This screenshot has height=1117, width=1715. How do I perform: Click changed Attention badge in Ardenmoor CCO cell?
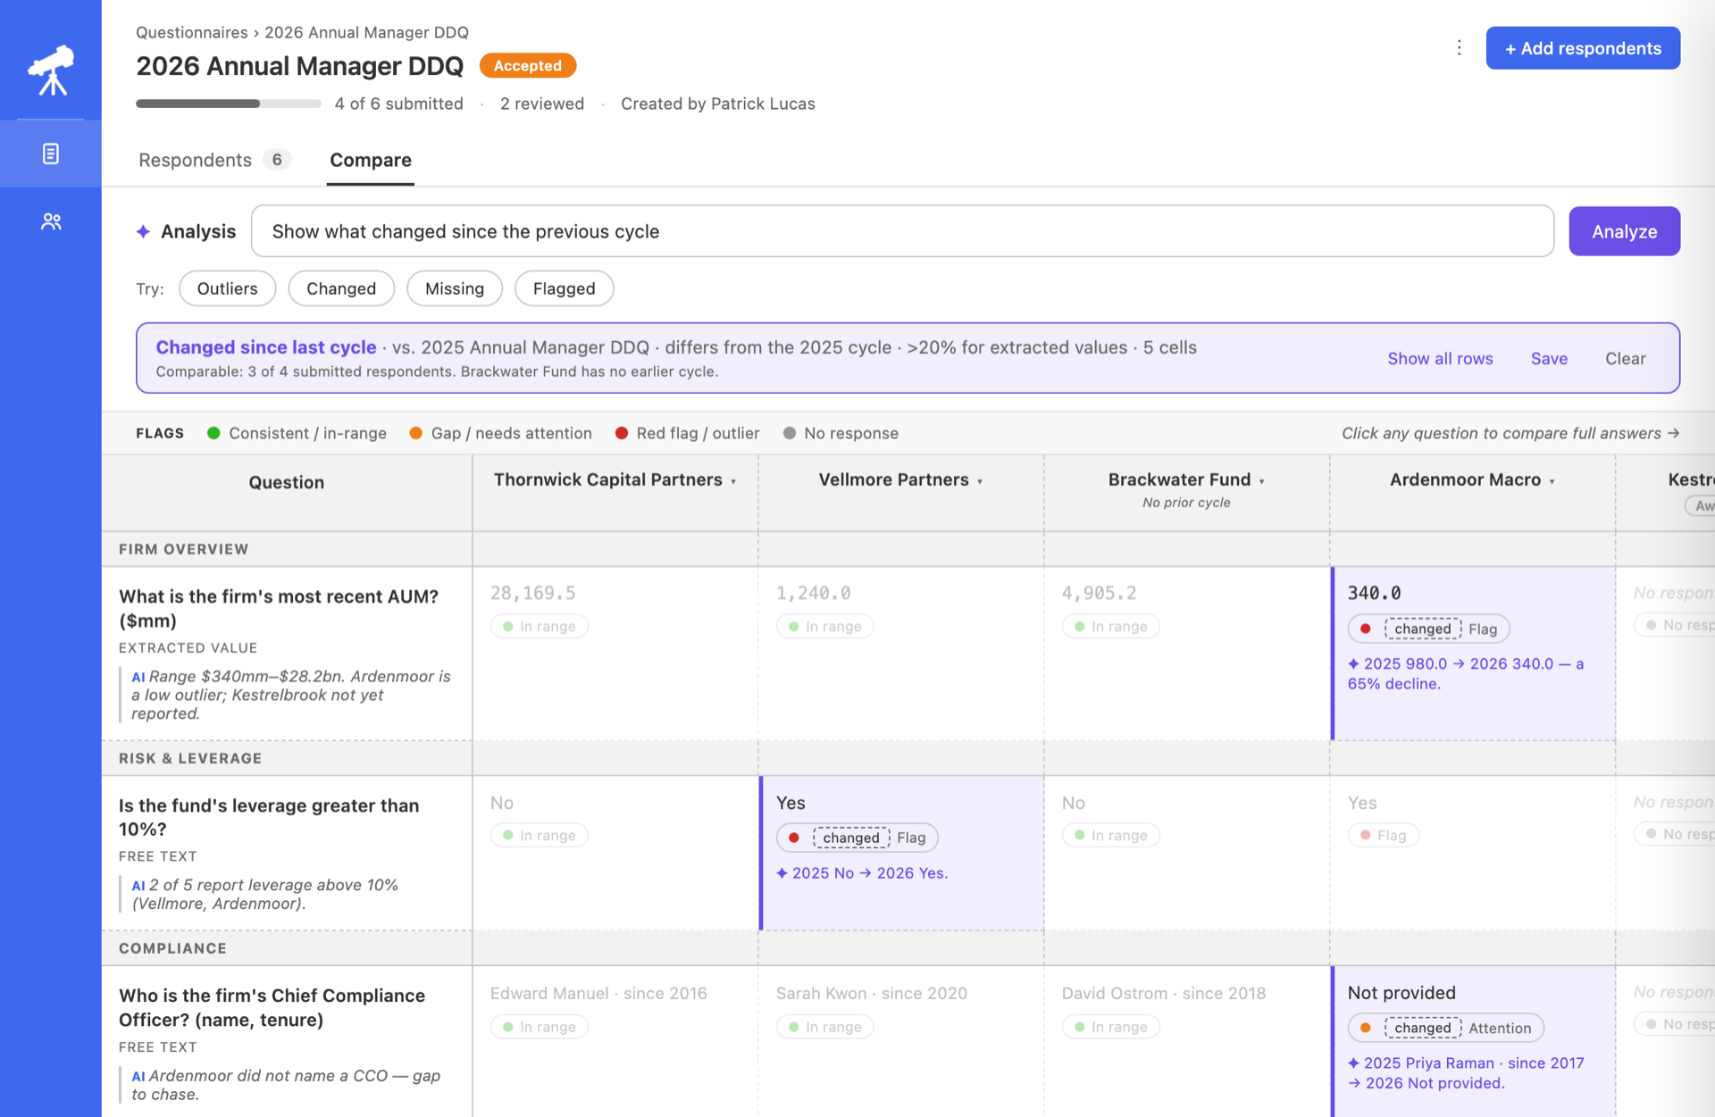coord(1446,1028)
